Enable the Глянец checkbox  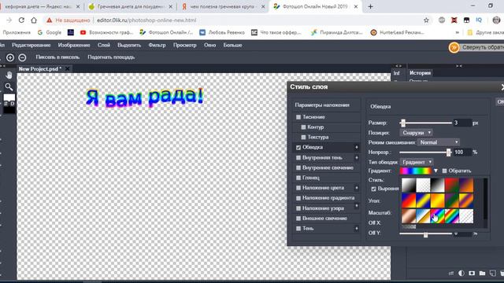(x=298, y=178)
